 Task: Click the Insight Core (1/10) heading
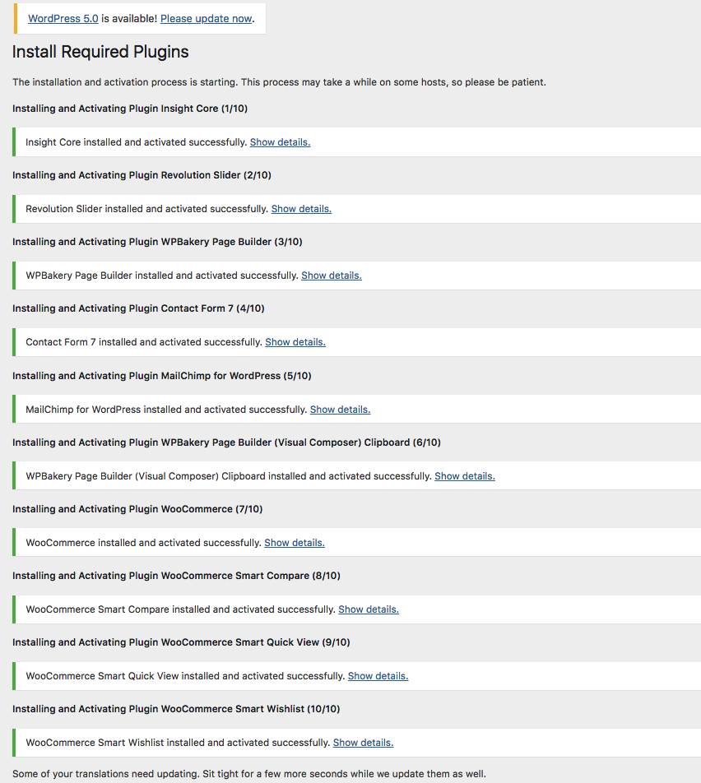(x=130, y=109)
